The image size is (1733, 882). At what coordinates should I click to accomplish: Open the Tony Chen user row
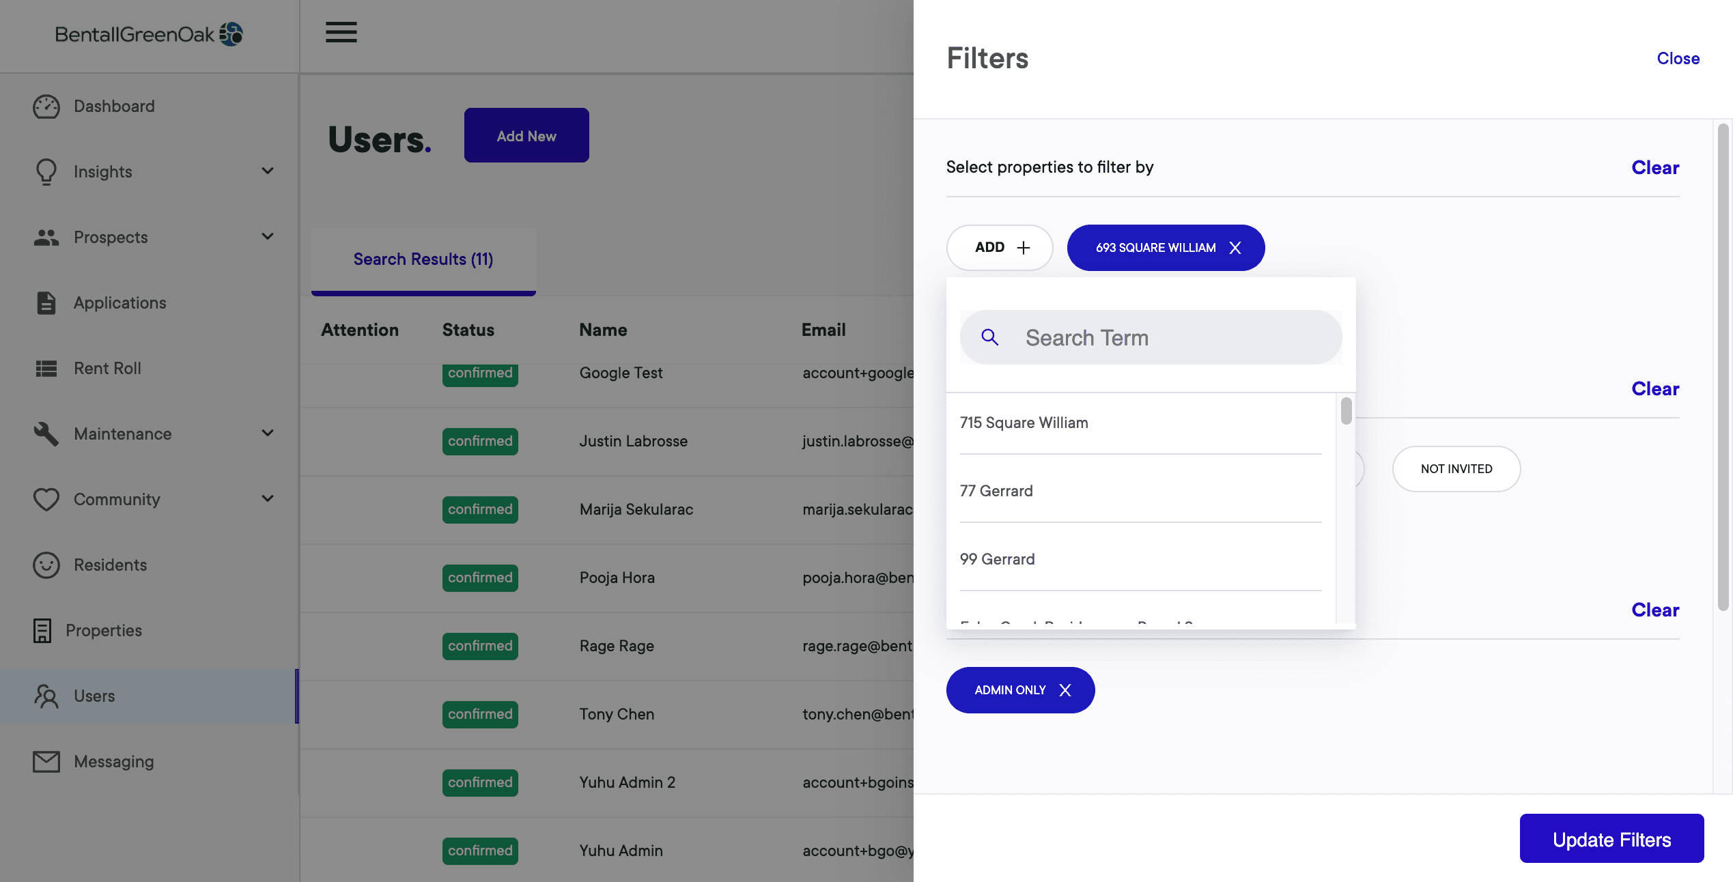pos(607,714)
